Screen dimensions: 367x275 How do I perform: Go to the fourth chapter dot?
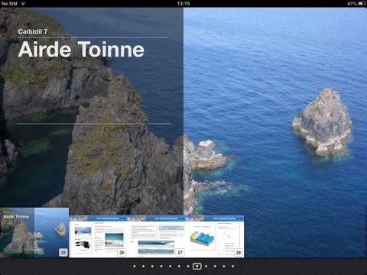(161, 266)
